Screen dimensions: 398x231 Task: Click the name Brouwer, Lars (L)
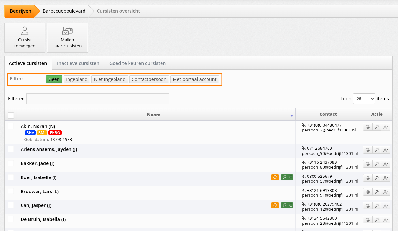(40, 192)
